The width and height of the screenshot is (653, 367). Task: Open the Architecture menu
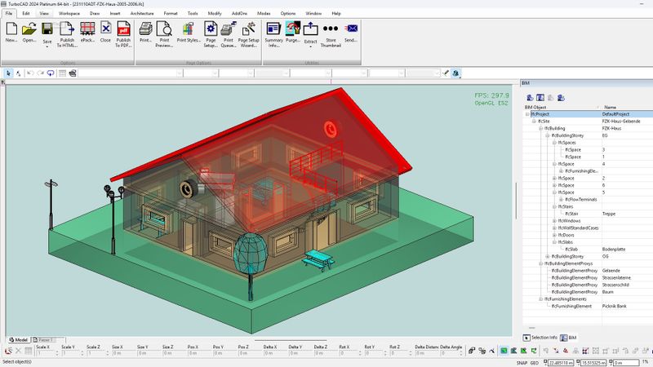coord(142,13)
